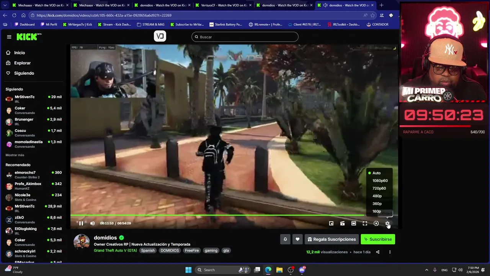Image resolution: width=490 pixels, height=276 pixels.
Task: Open domidios channel avatar
Action: 82,242
